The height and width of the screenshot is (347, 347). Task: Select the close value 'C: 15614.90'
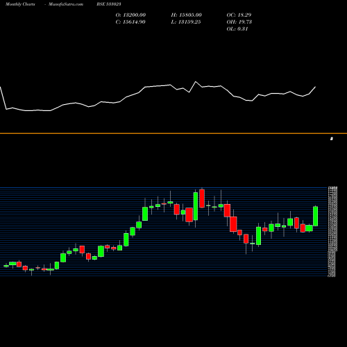pyautogui.click(x=130, y=22)
